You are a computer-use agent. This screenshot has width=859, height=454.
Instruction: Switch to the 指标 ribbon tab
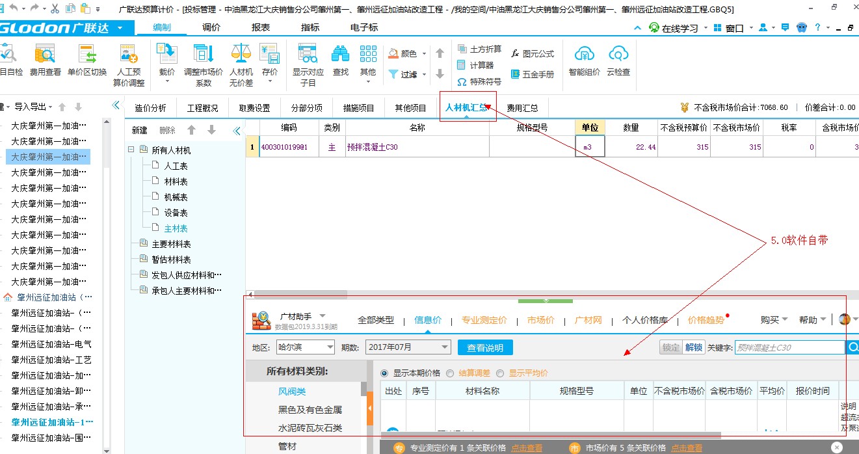[x=310, y=27]
